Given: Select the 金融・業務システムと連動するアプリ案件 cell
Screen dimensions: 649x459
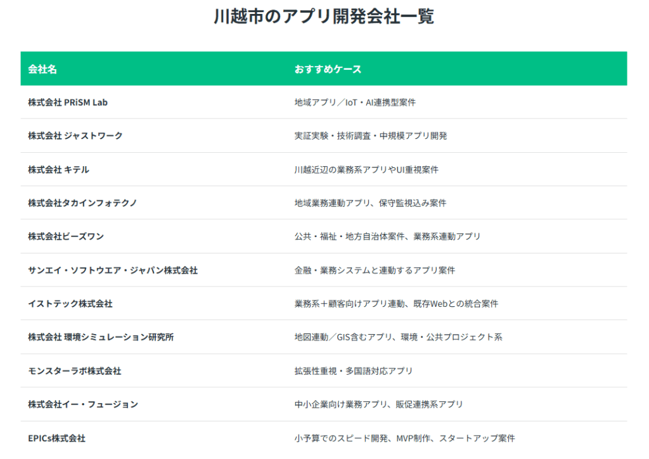Looking at the screenshot, I should coord(375,270).
